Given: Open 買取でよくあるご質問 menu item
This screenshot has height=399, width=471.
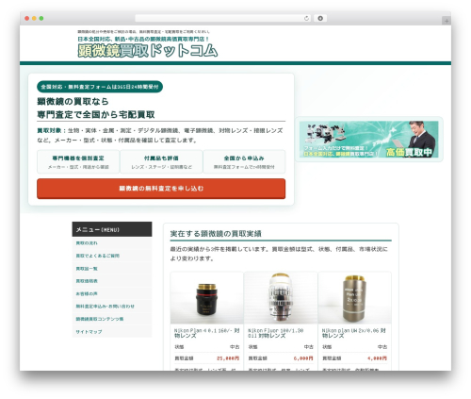Looking at the screenshot, I should [97, 256].
